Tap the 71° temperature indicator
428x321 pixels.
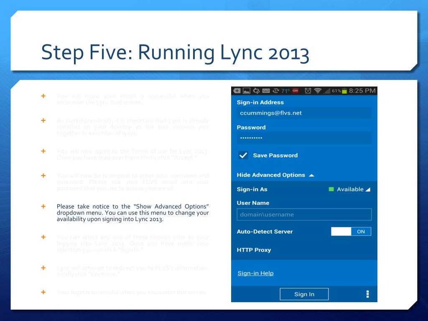285,91
